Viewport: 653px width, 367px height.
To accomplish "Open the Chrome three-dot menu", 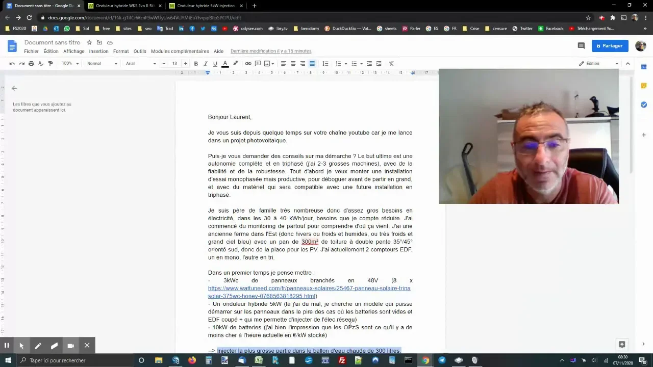I will (x=645, y=17).
